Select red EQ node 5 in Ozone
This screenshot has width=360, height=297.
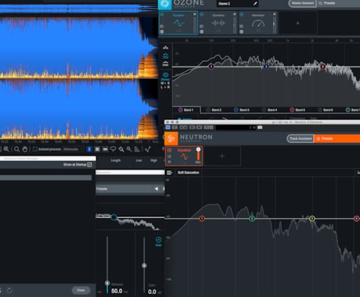(322, 66)
